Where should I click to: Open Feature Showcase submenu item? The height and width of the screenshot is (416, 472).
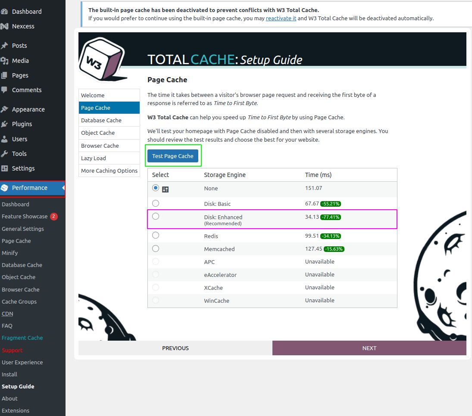[25, 216]
